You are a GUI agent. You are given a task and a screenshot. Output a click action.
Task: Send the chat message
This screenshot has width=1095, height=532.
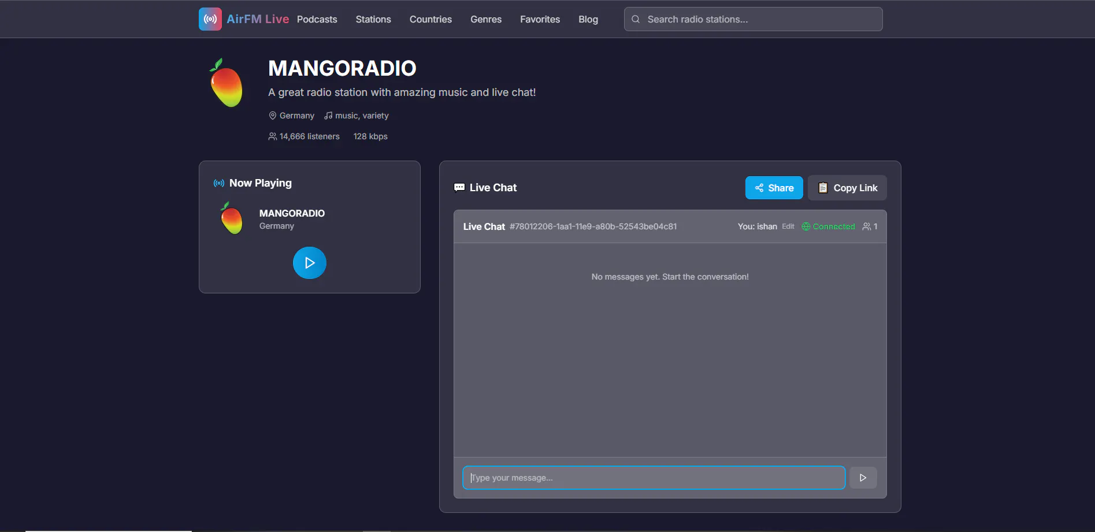coord(863,478)
